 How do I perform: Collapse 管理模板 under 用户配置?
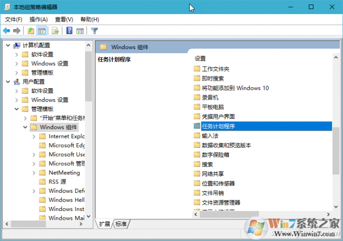click(17, 109)
